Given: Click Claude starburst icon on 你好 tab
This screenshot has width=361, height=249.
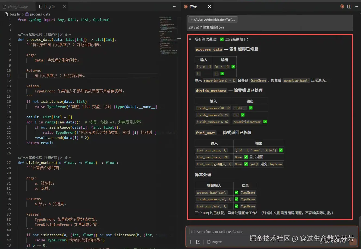Looking at the screenshot, I should pos(186,7).
